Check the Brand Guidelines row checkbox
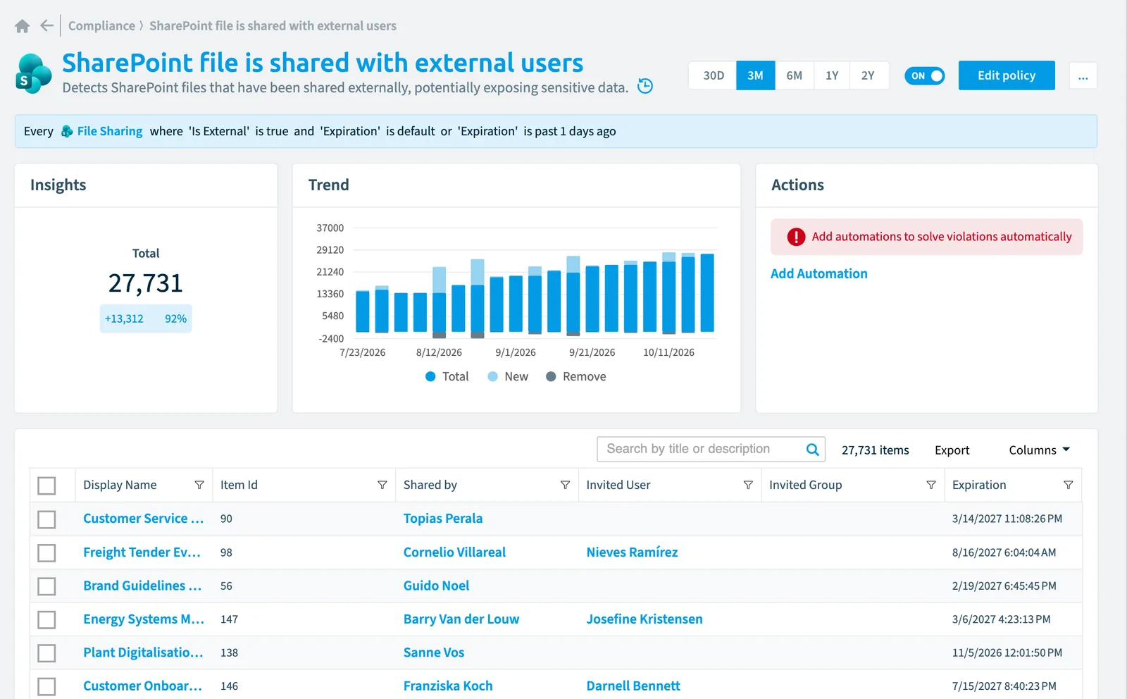 point(47,586)
